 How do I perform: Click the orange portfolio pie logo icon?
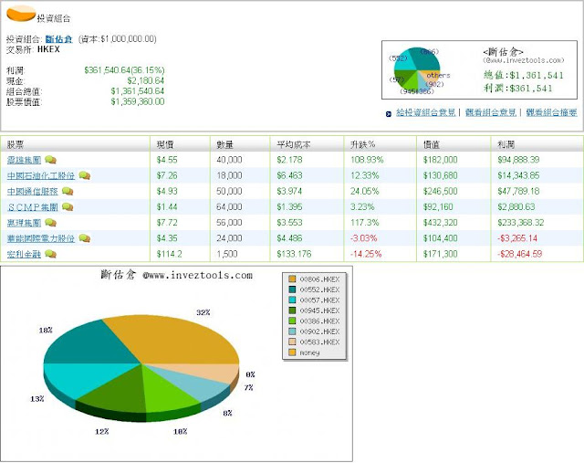[21, 14]
